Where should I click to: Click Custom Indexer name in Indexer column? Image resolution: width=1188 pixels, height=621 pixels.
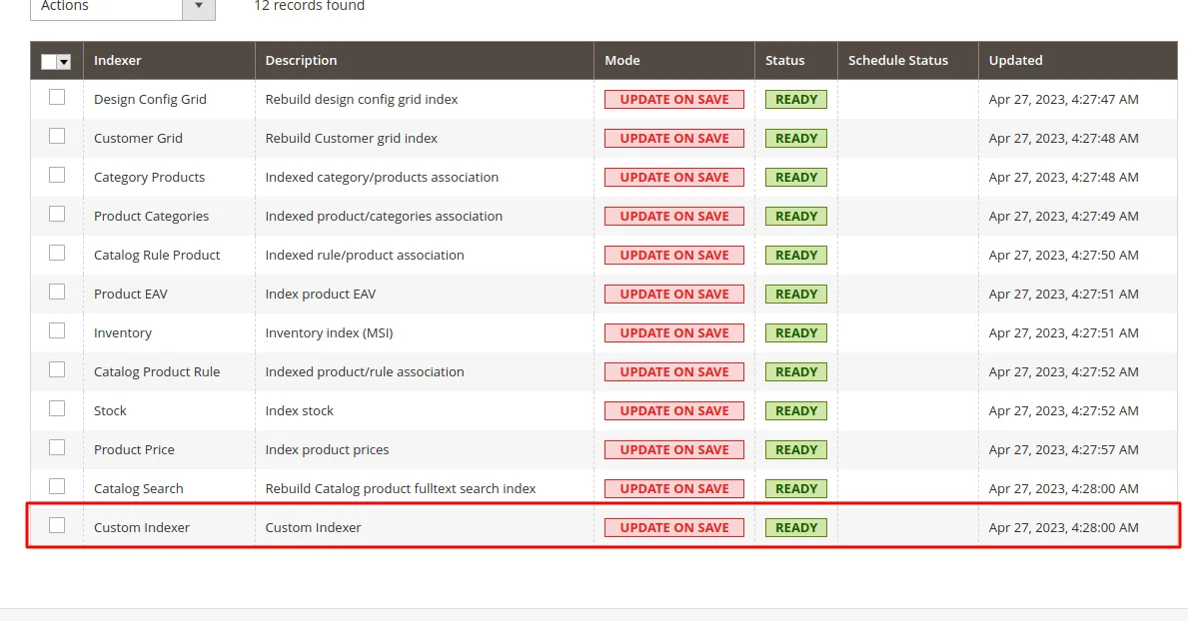point(142,528)
